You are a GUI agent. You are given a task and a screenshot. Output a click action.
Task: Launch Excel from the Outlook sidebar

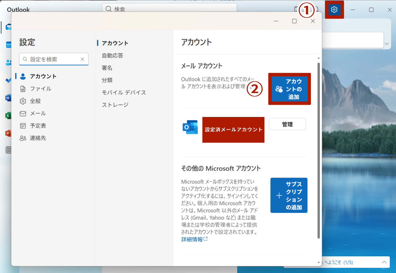pyautogui.click(x=8, y=115)
